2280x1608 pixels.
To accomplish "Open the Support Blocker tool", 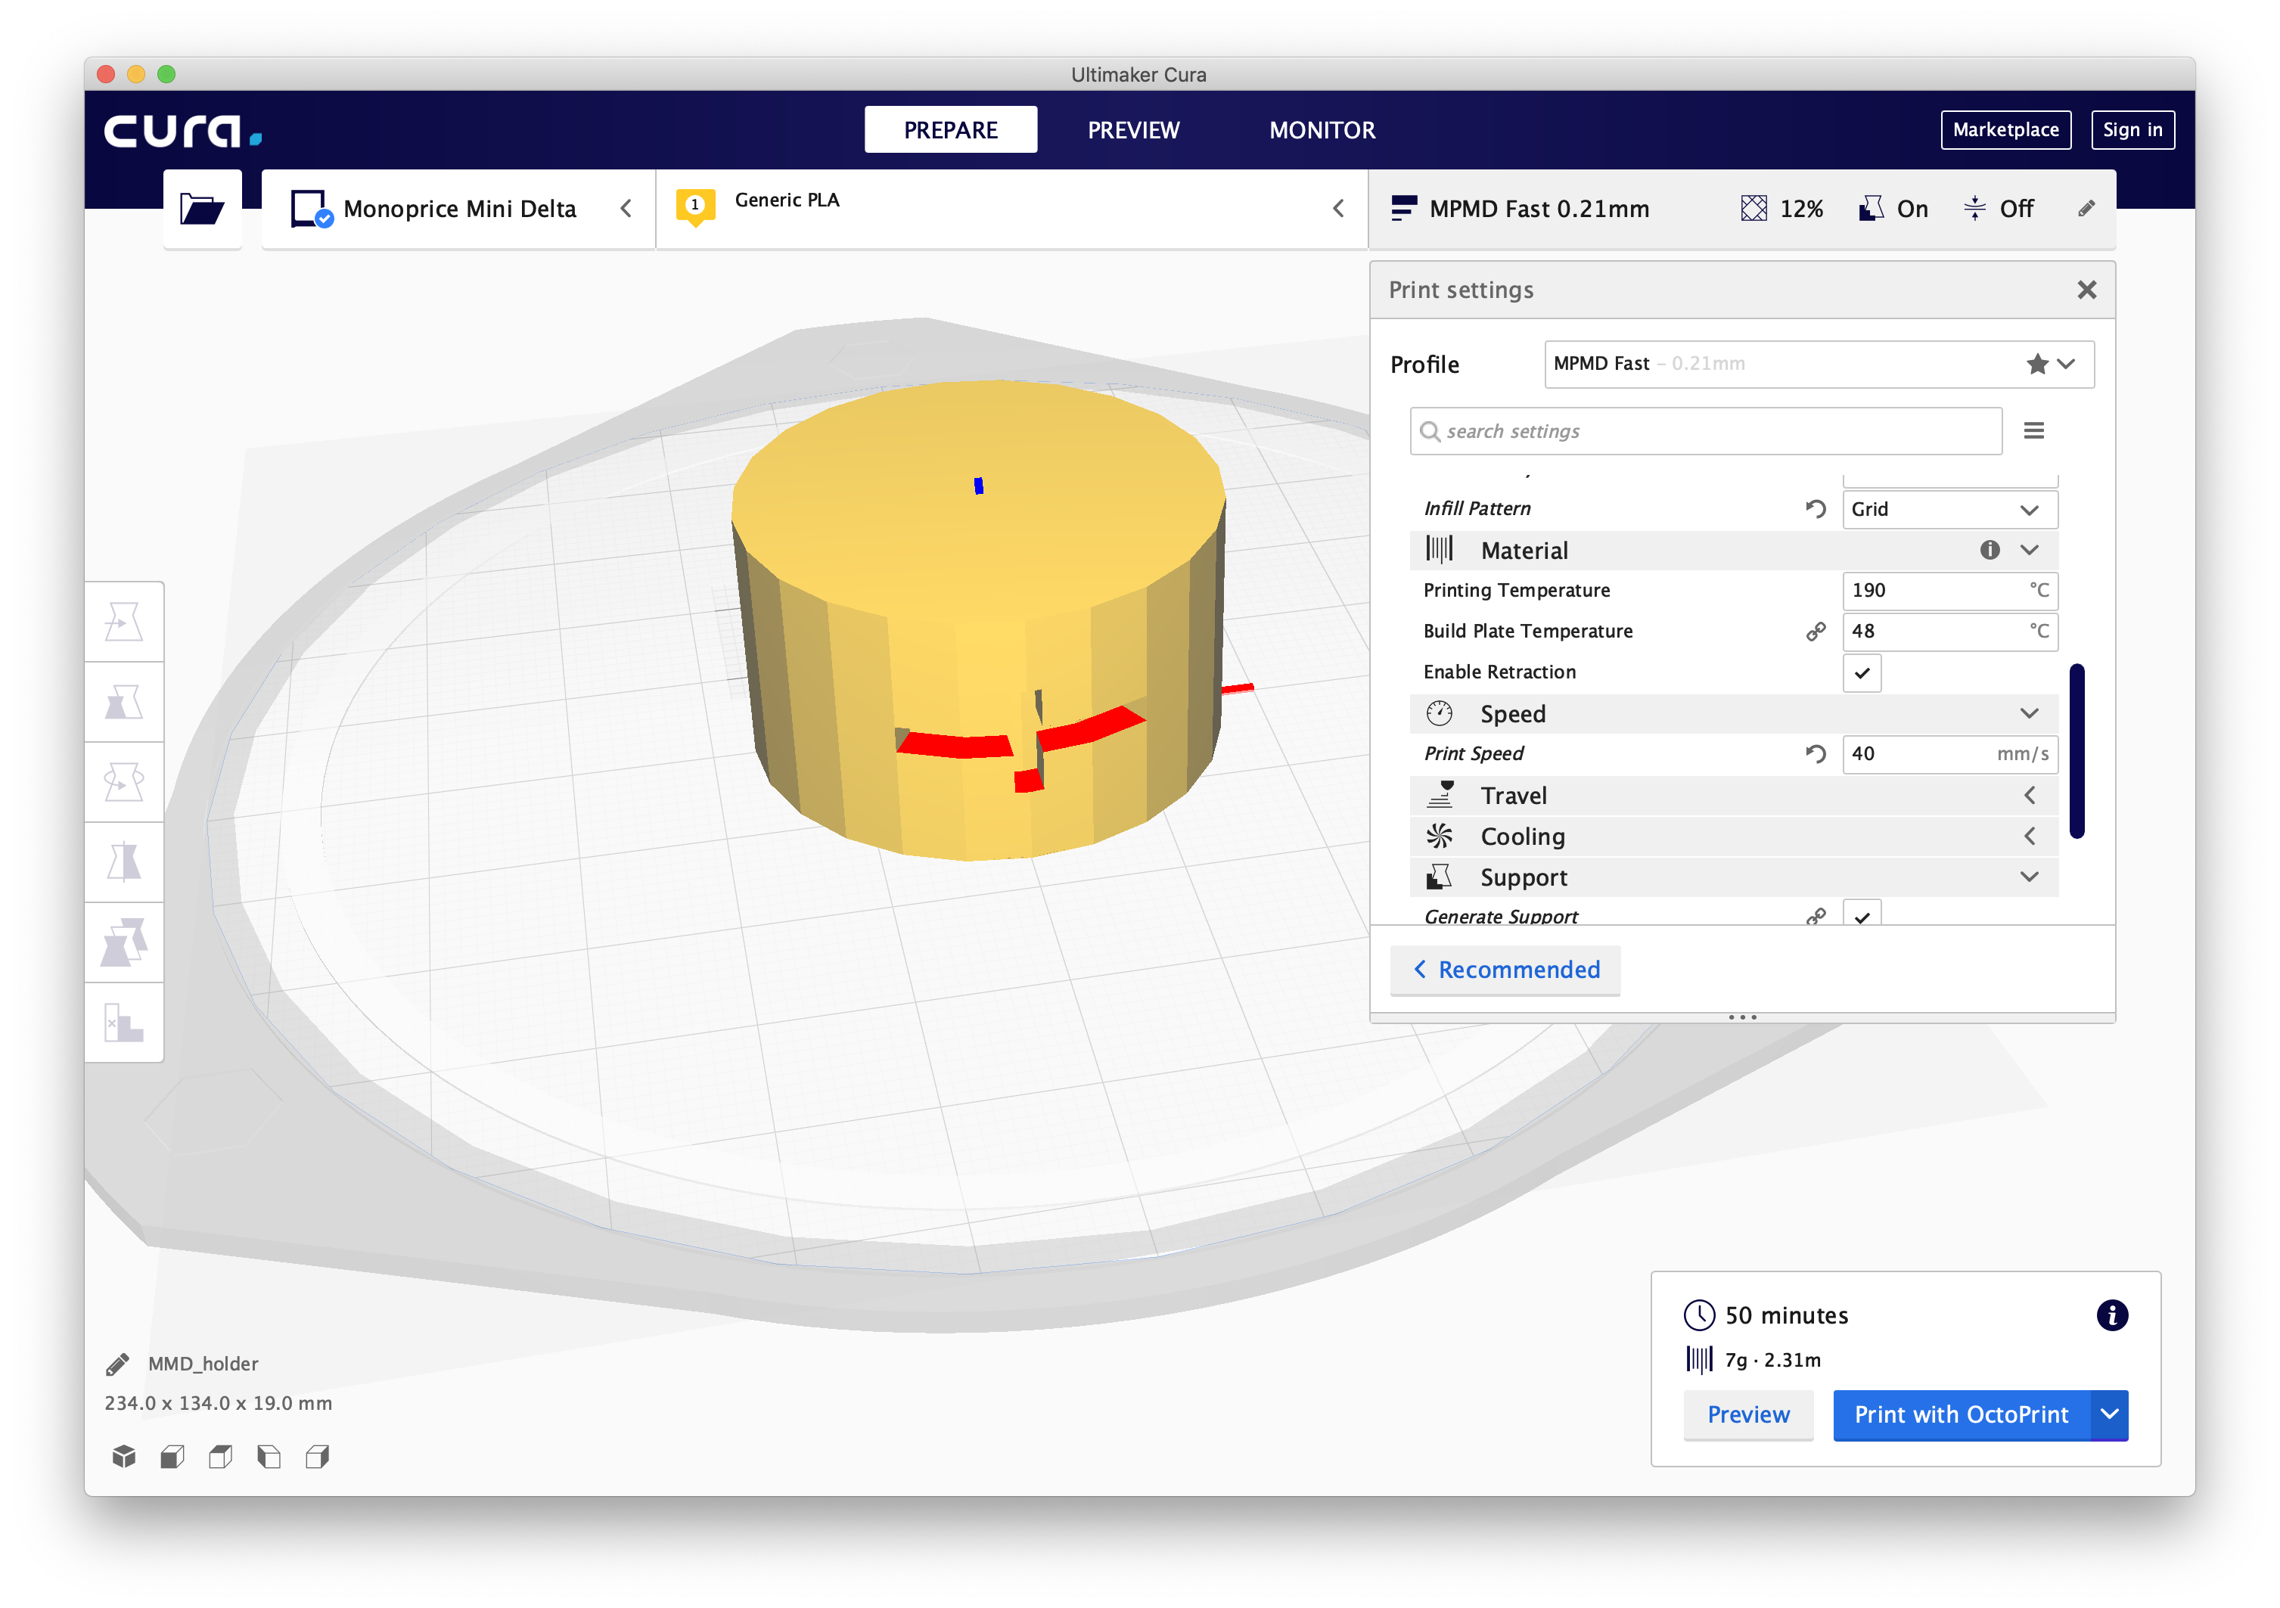I will point(124,1023).
